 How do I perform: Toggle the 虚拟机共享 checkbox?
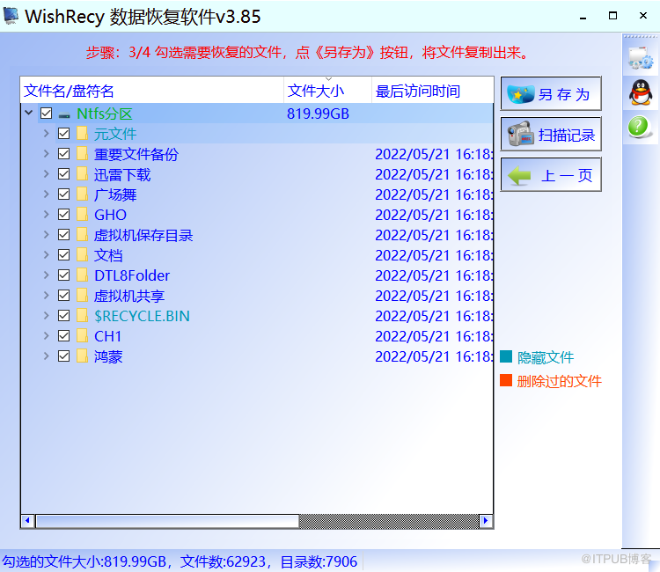(63, 296)
